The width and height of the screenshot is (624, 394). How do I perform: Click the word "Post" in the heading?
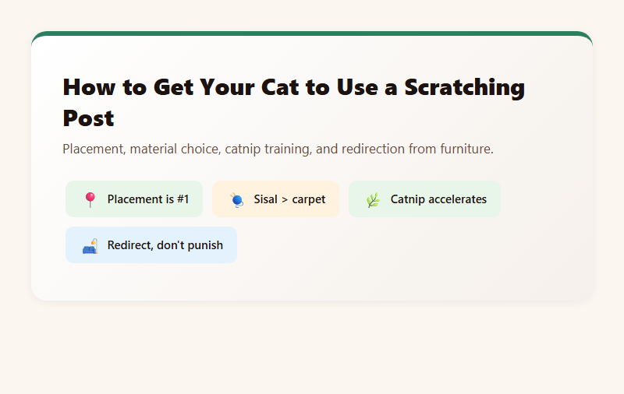(88, 118)
